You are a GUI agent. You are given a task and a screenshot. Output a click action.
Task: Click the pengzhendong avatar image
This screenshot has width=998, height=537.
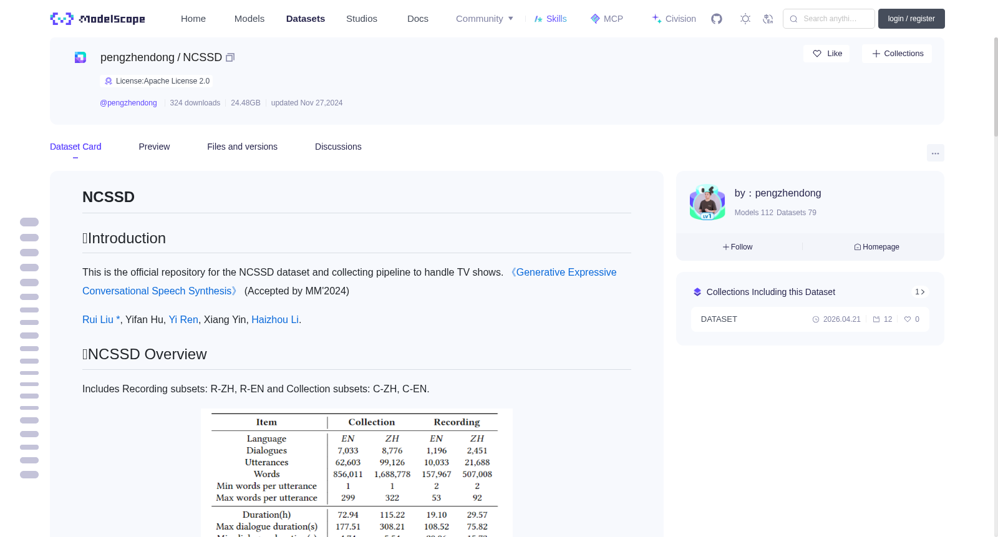707,202
